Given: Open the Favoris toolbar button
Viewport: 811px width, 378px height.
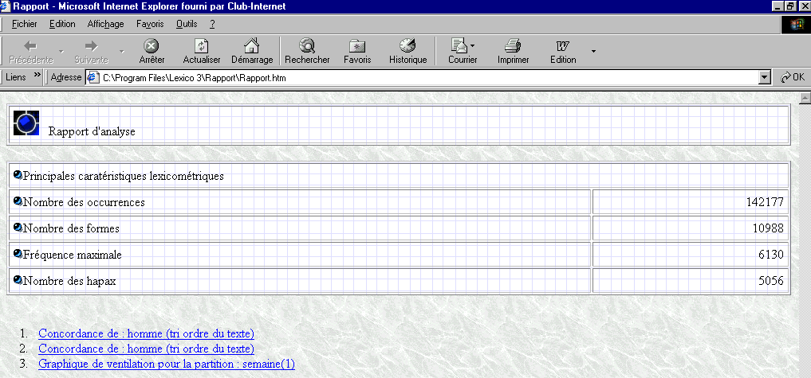Looking at the screenshot, I should click(x=357, y=46).
